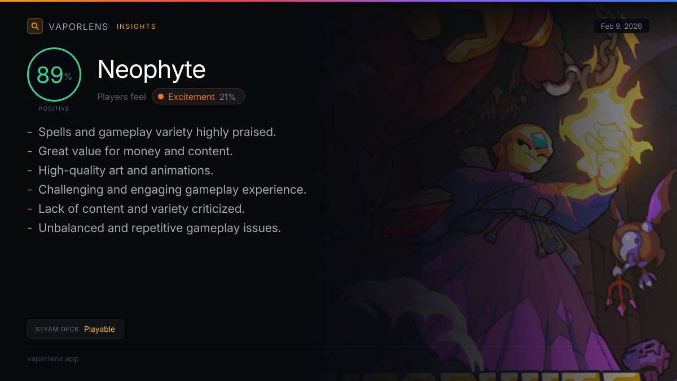Open the VAPORLENS brand name

[x=78, y=27]
